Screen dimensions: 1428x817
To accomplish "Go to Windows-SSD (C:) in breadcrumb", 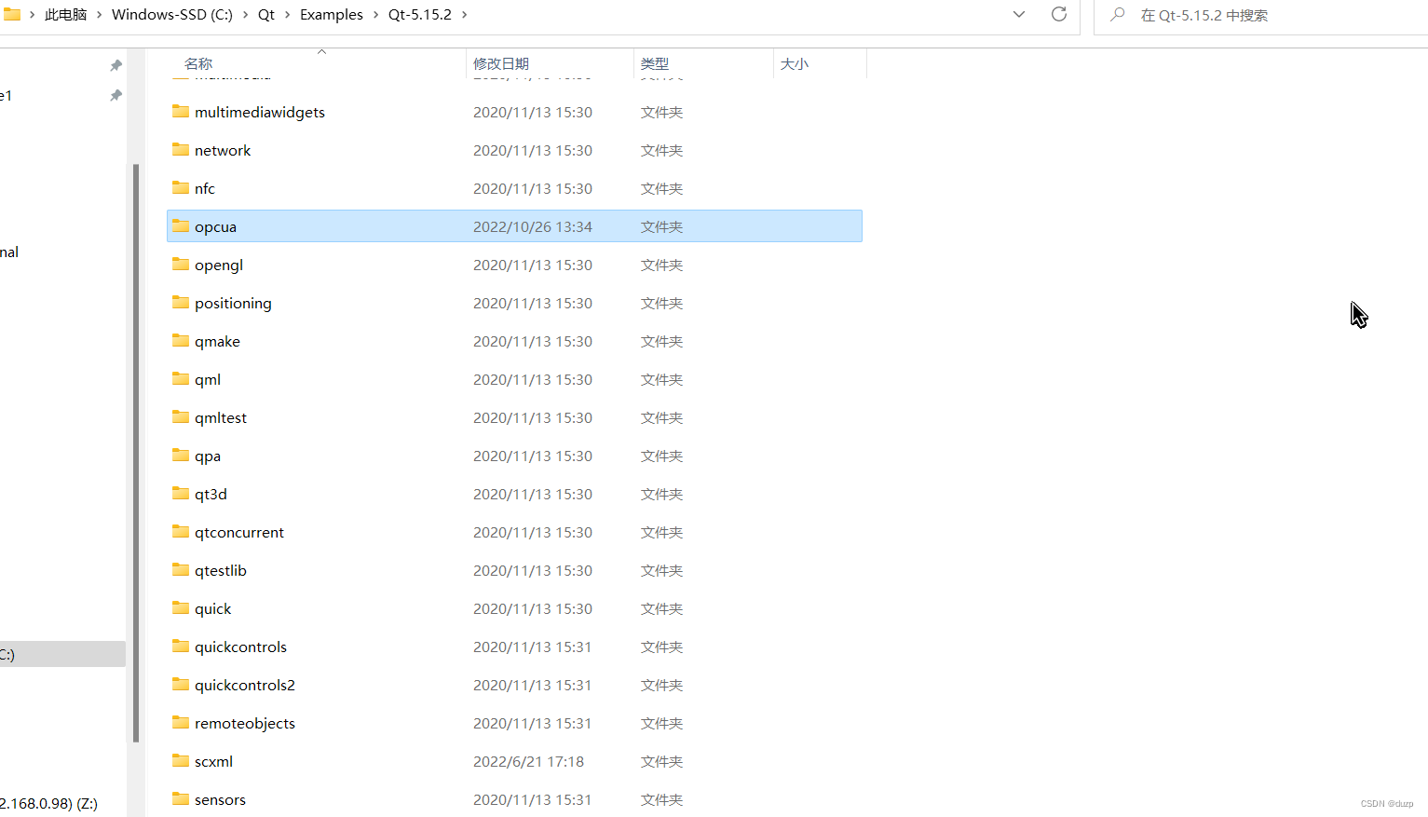I will [x=172, y=15].
